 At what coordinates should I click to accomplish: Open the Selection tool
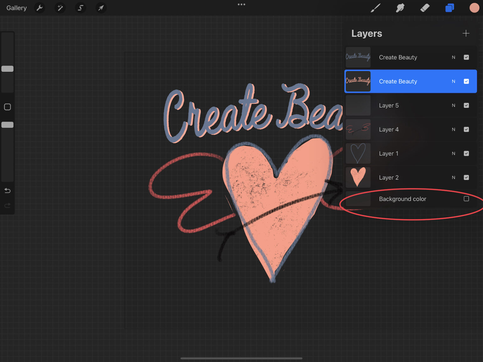80,8
